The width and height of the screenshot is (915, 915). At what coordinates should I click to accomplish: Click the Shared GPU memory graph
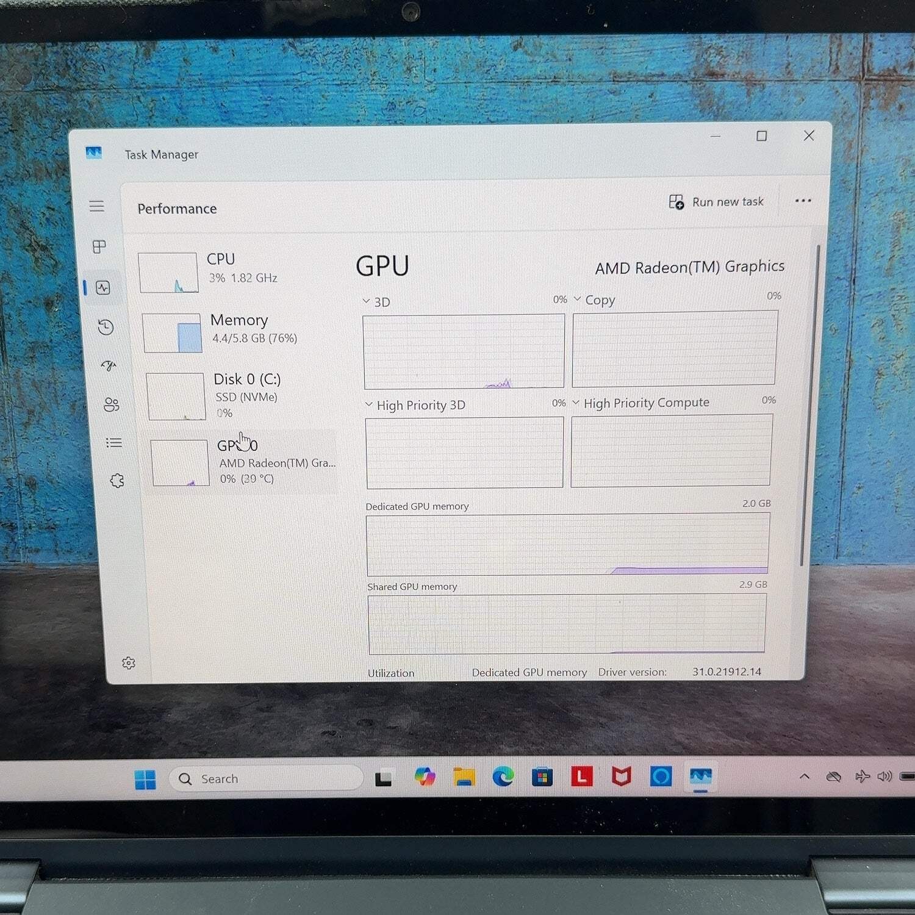[x=567, y=625]
